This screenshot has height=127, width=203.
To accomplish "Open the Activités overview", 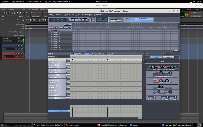I will (x=5, y=2).
